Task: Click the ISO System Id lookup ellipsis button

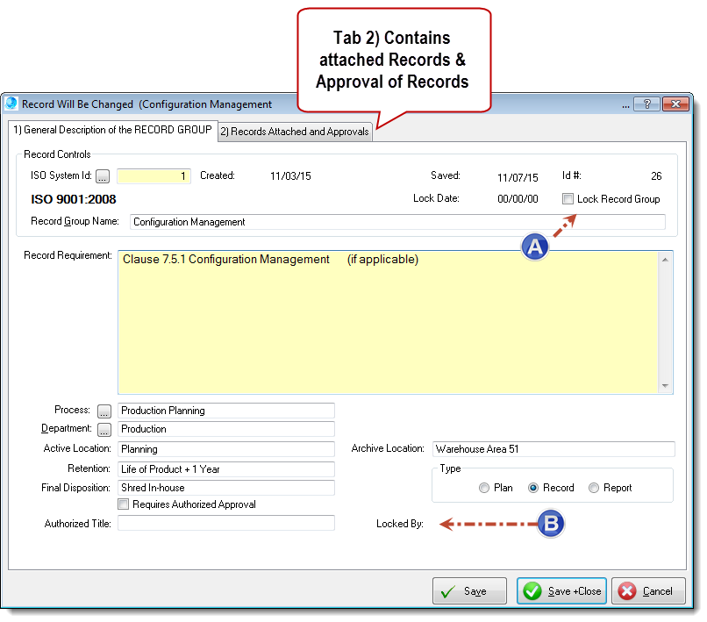Action: [x=103, y=176]
